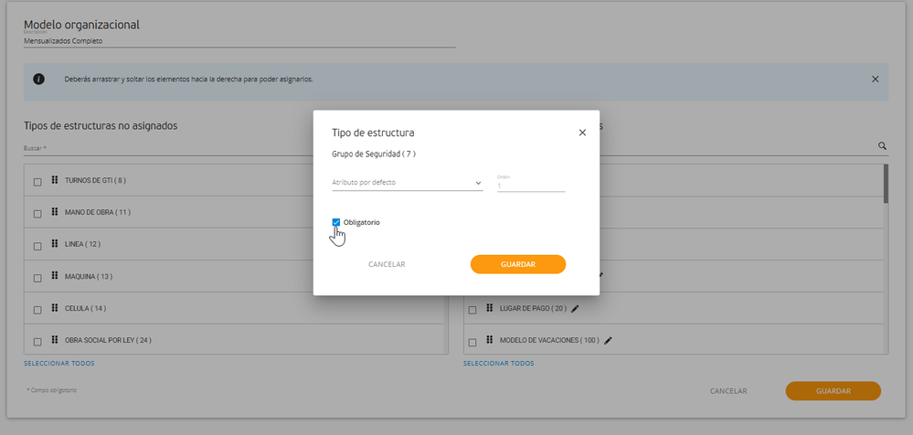Click drag handle of MANO DE OBRA

click(54, 211)
